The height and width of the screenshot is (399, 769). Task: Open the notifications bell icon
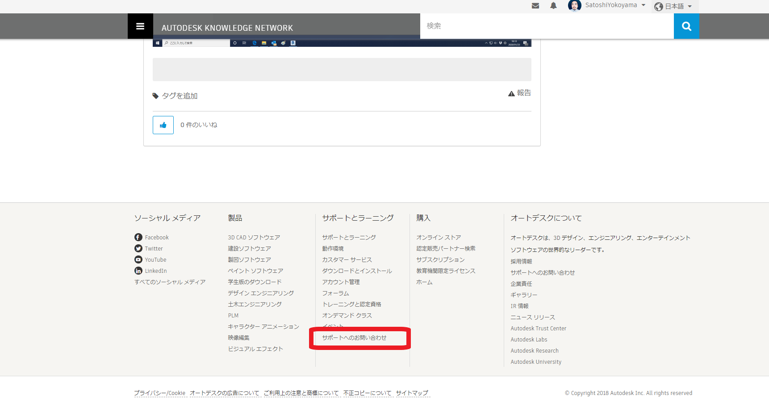[553, 6]
